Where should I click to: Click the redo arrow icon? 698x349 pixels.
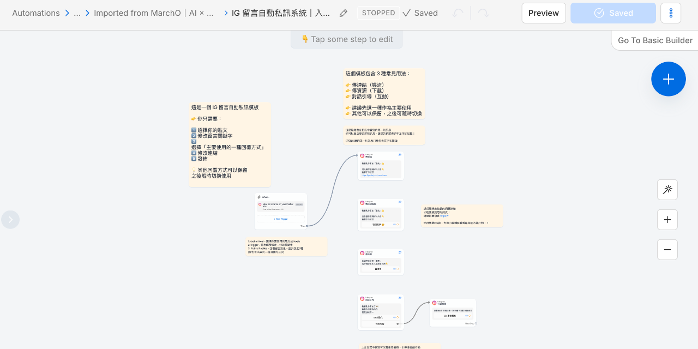click(483, 13)
